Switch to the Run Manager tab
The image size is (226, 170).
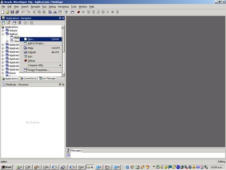point(47,78)
